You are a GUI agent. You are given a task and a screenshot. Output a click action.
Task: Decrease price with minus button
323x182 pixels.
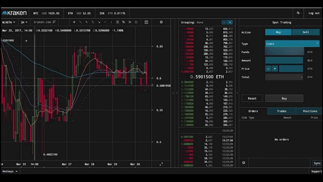268,69
